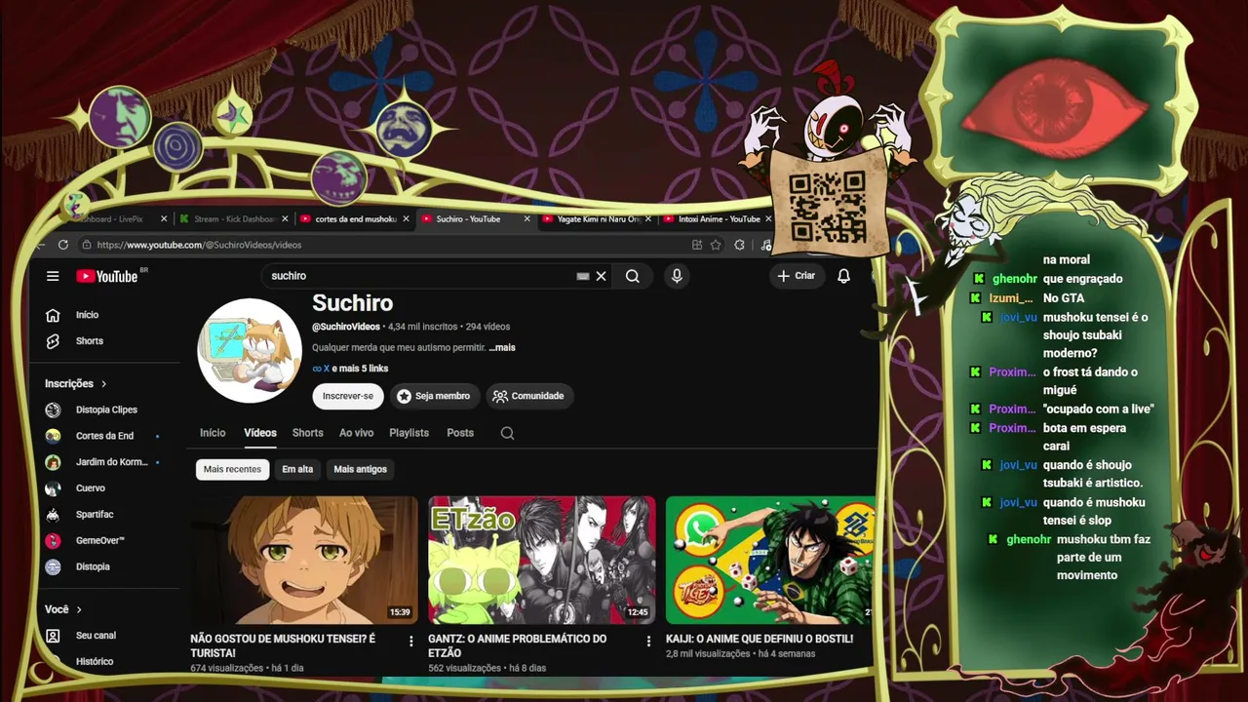Open Cortes da End channel avatar

54,436
